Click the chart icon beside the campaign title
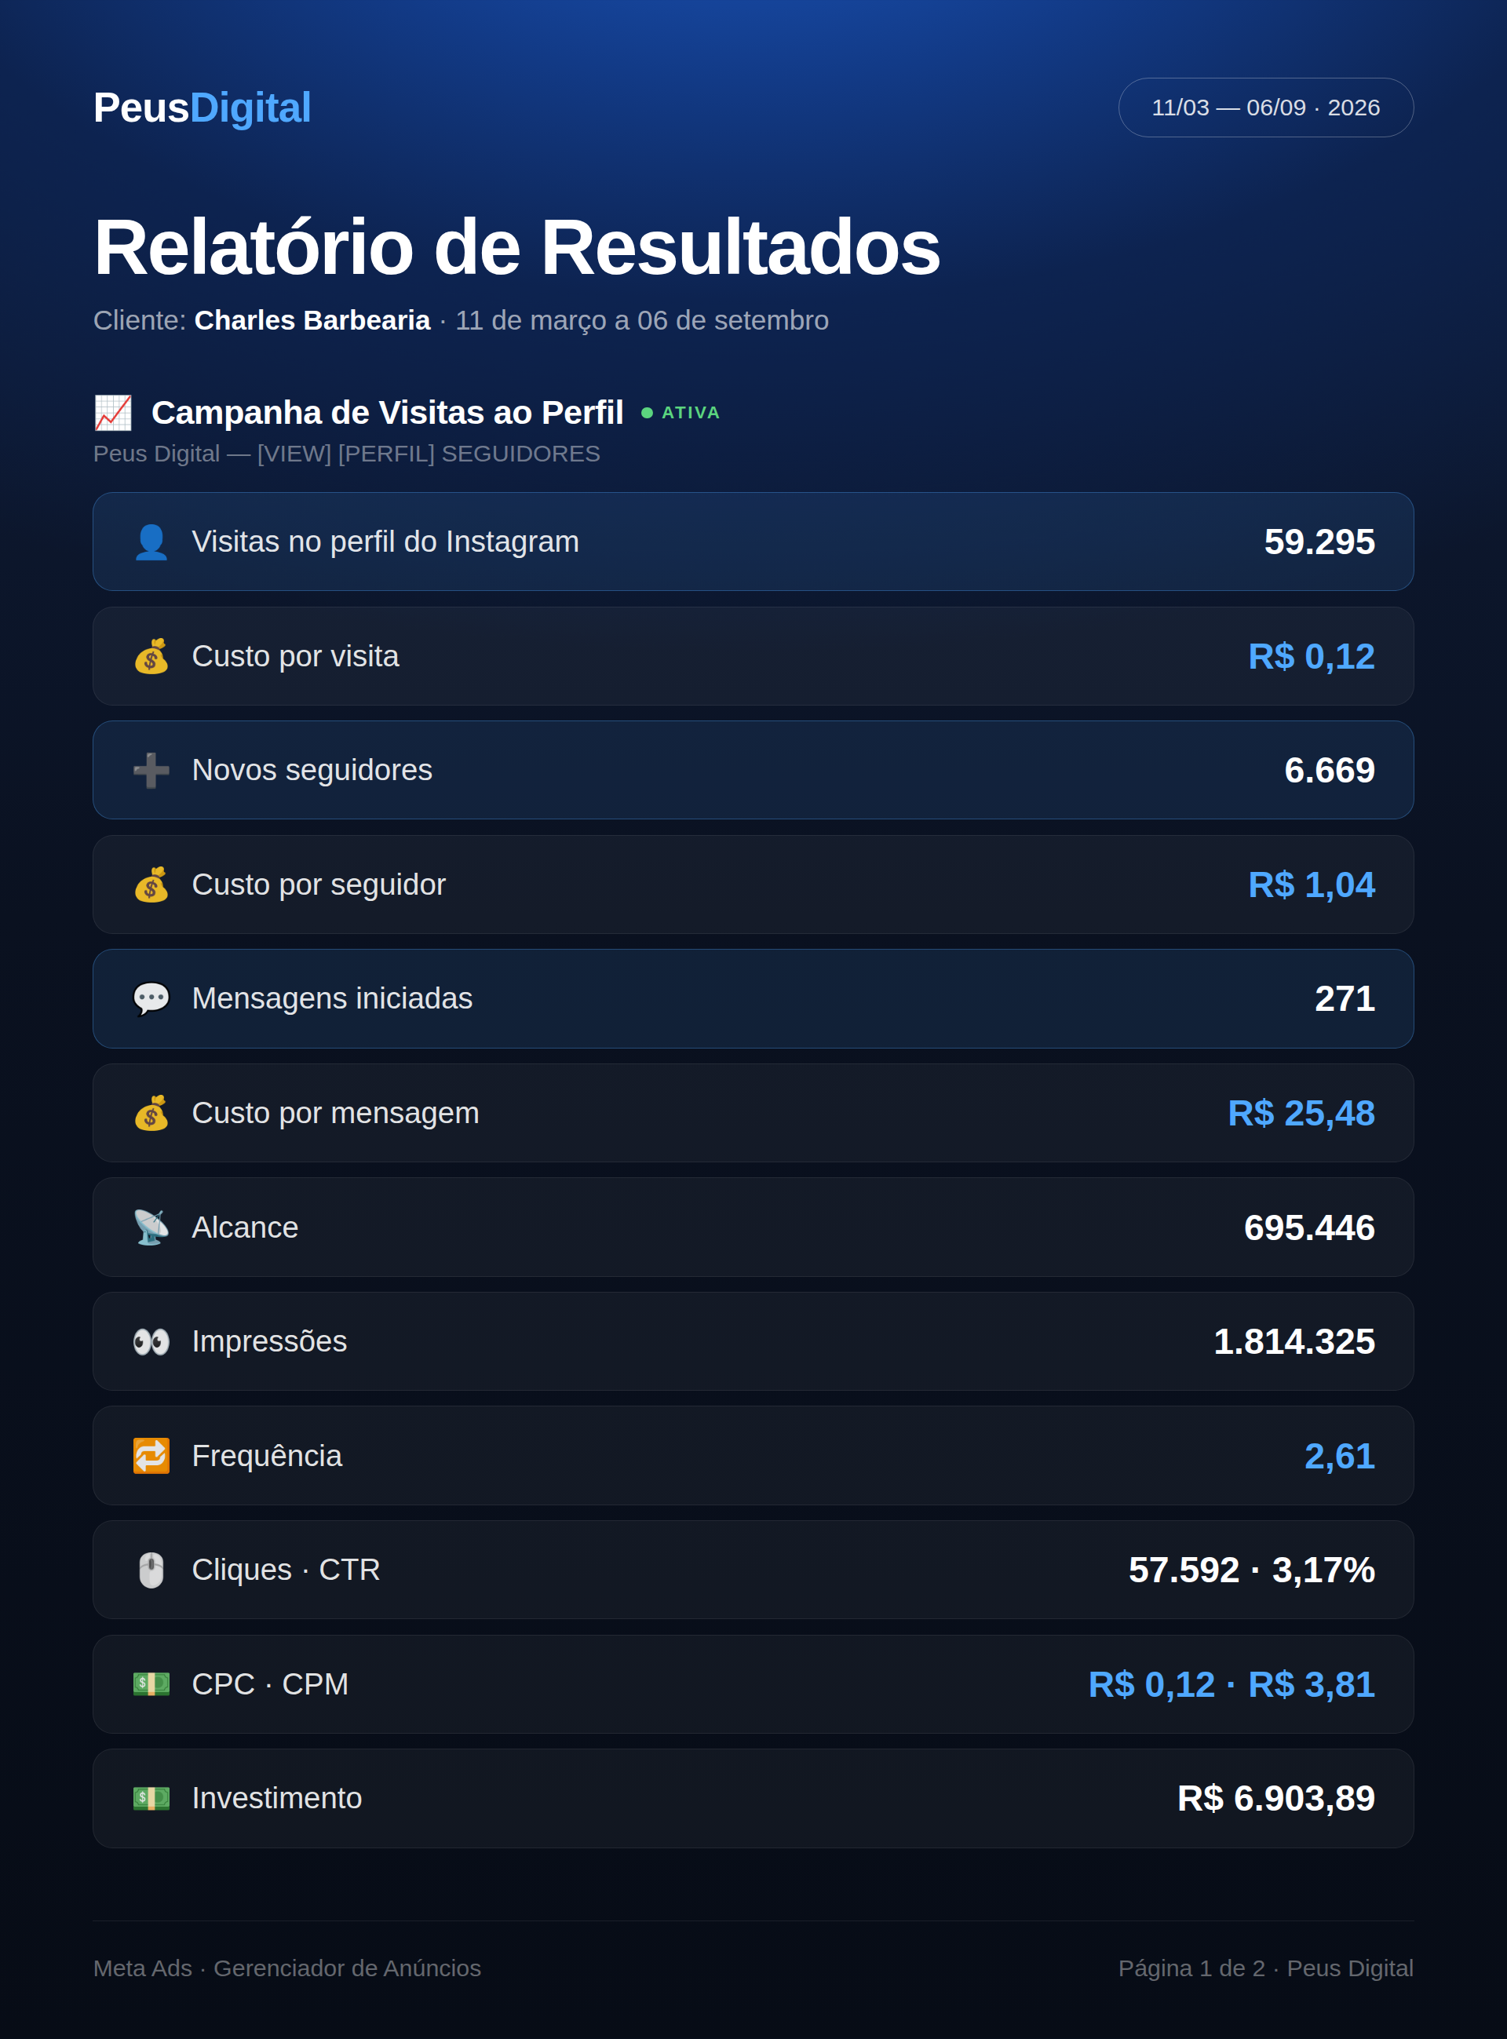 [113, 412]
